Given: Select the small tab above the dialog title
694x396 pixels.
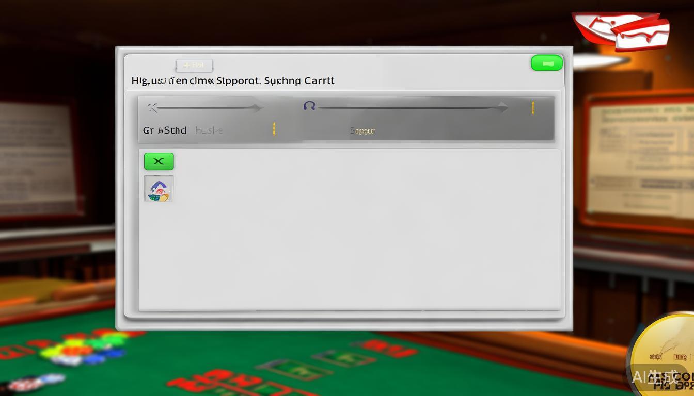Looking at the screenshot, I should click(x=194, y=65).
